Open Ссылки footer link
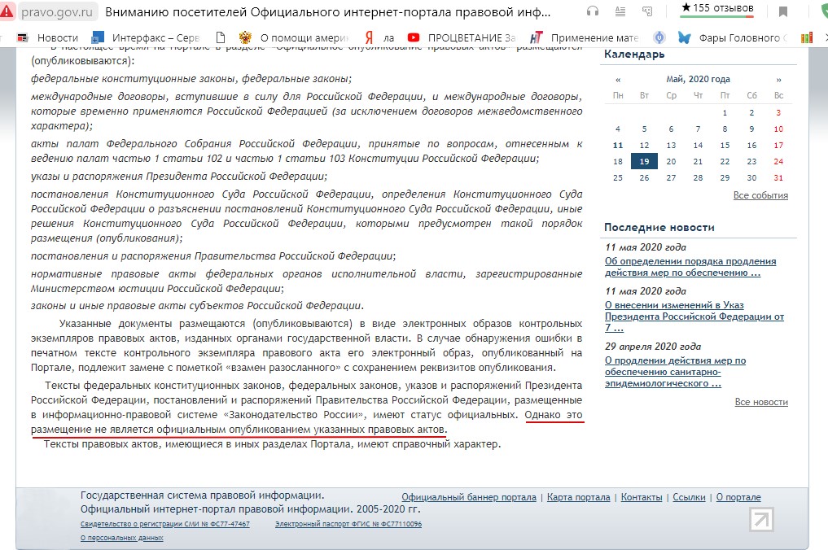828x550 pixels. [x=689, y=497]
